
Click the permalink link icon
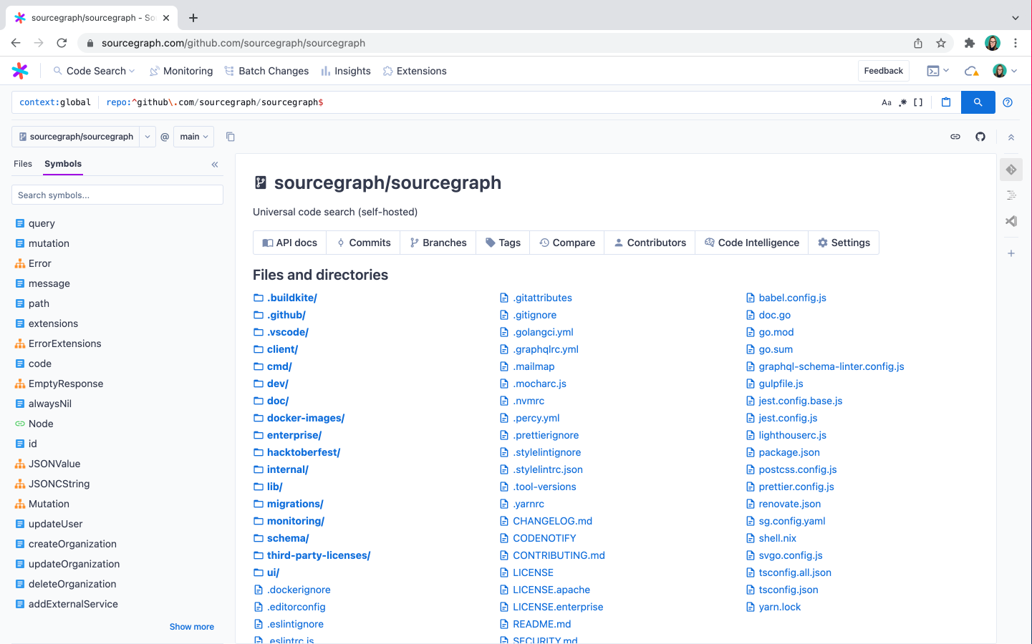[x=955, y=137]
